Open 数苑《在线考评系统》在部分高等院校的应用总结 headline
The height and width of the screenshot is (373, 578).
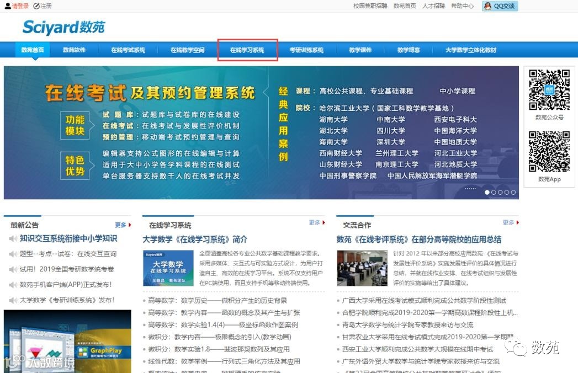click(419, 239)
